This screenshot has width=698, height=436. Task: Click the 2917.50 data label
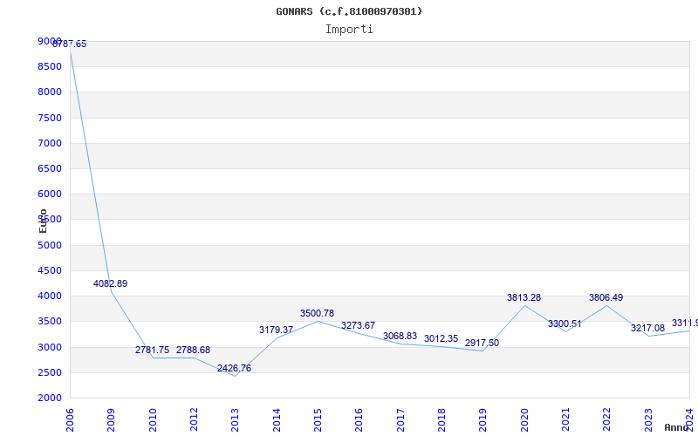[x=482, y=344]
